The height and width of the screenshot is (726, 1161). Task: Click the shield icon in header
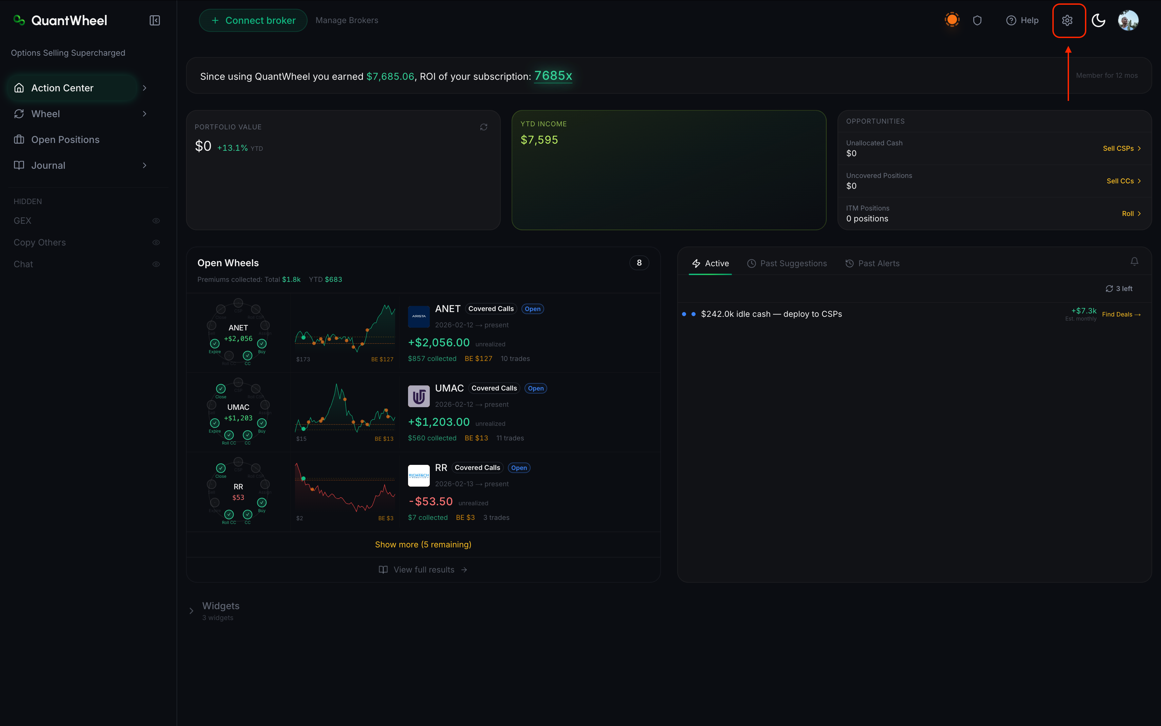tap(977, 20)
